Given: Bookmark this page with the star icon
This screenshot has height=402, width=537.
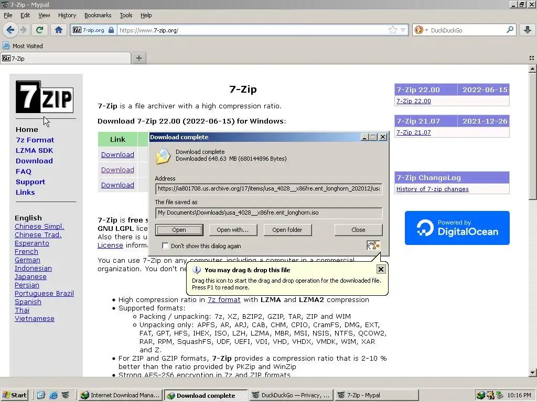Looking at the screenshot, I should 392,30.
